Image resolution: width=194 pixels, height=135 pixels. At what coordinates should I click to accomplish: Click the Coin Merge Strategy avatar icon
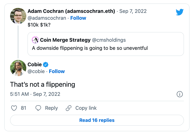(35, 40)
